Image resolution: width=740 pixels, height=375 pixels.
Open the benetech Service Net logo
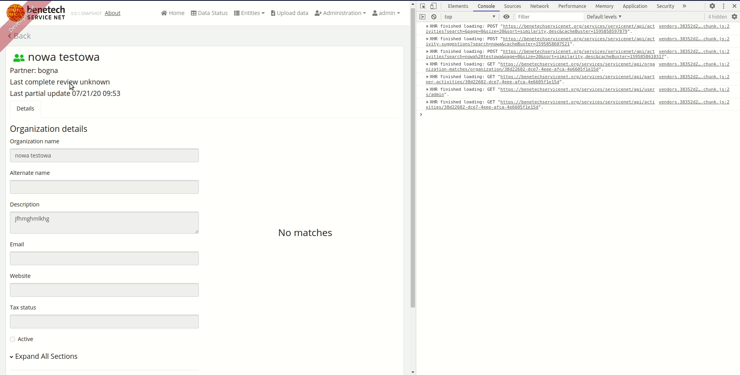36,12
